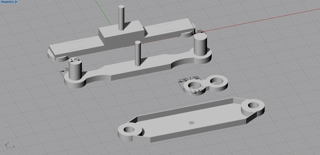320x155 pixels.
Task: Open the Perspective viewport menu arrow
Action: point(16,2)
